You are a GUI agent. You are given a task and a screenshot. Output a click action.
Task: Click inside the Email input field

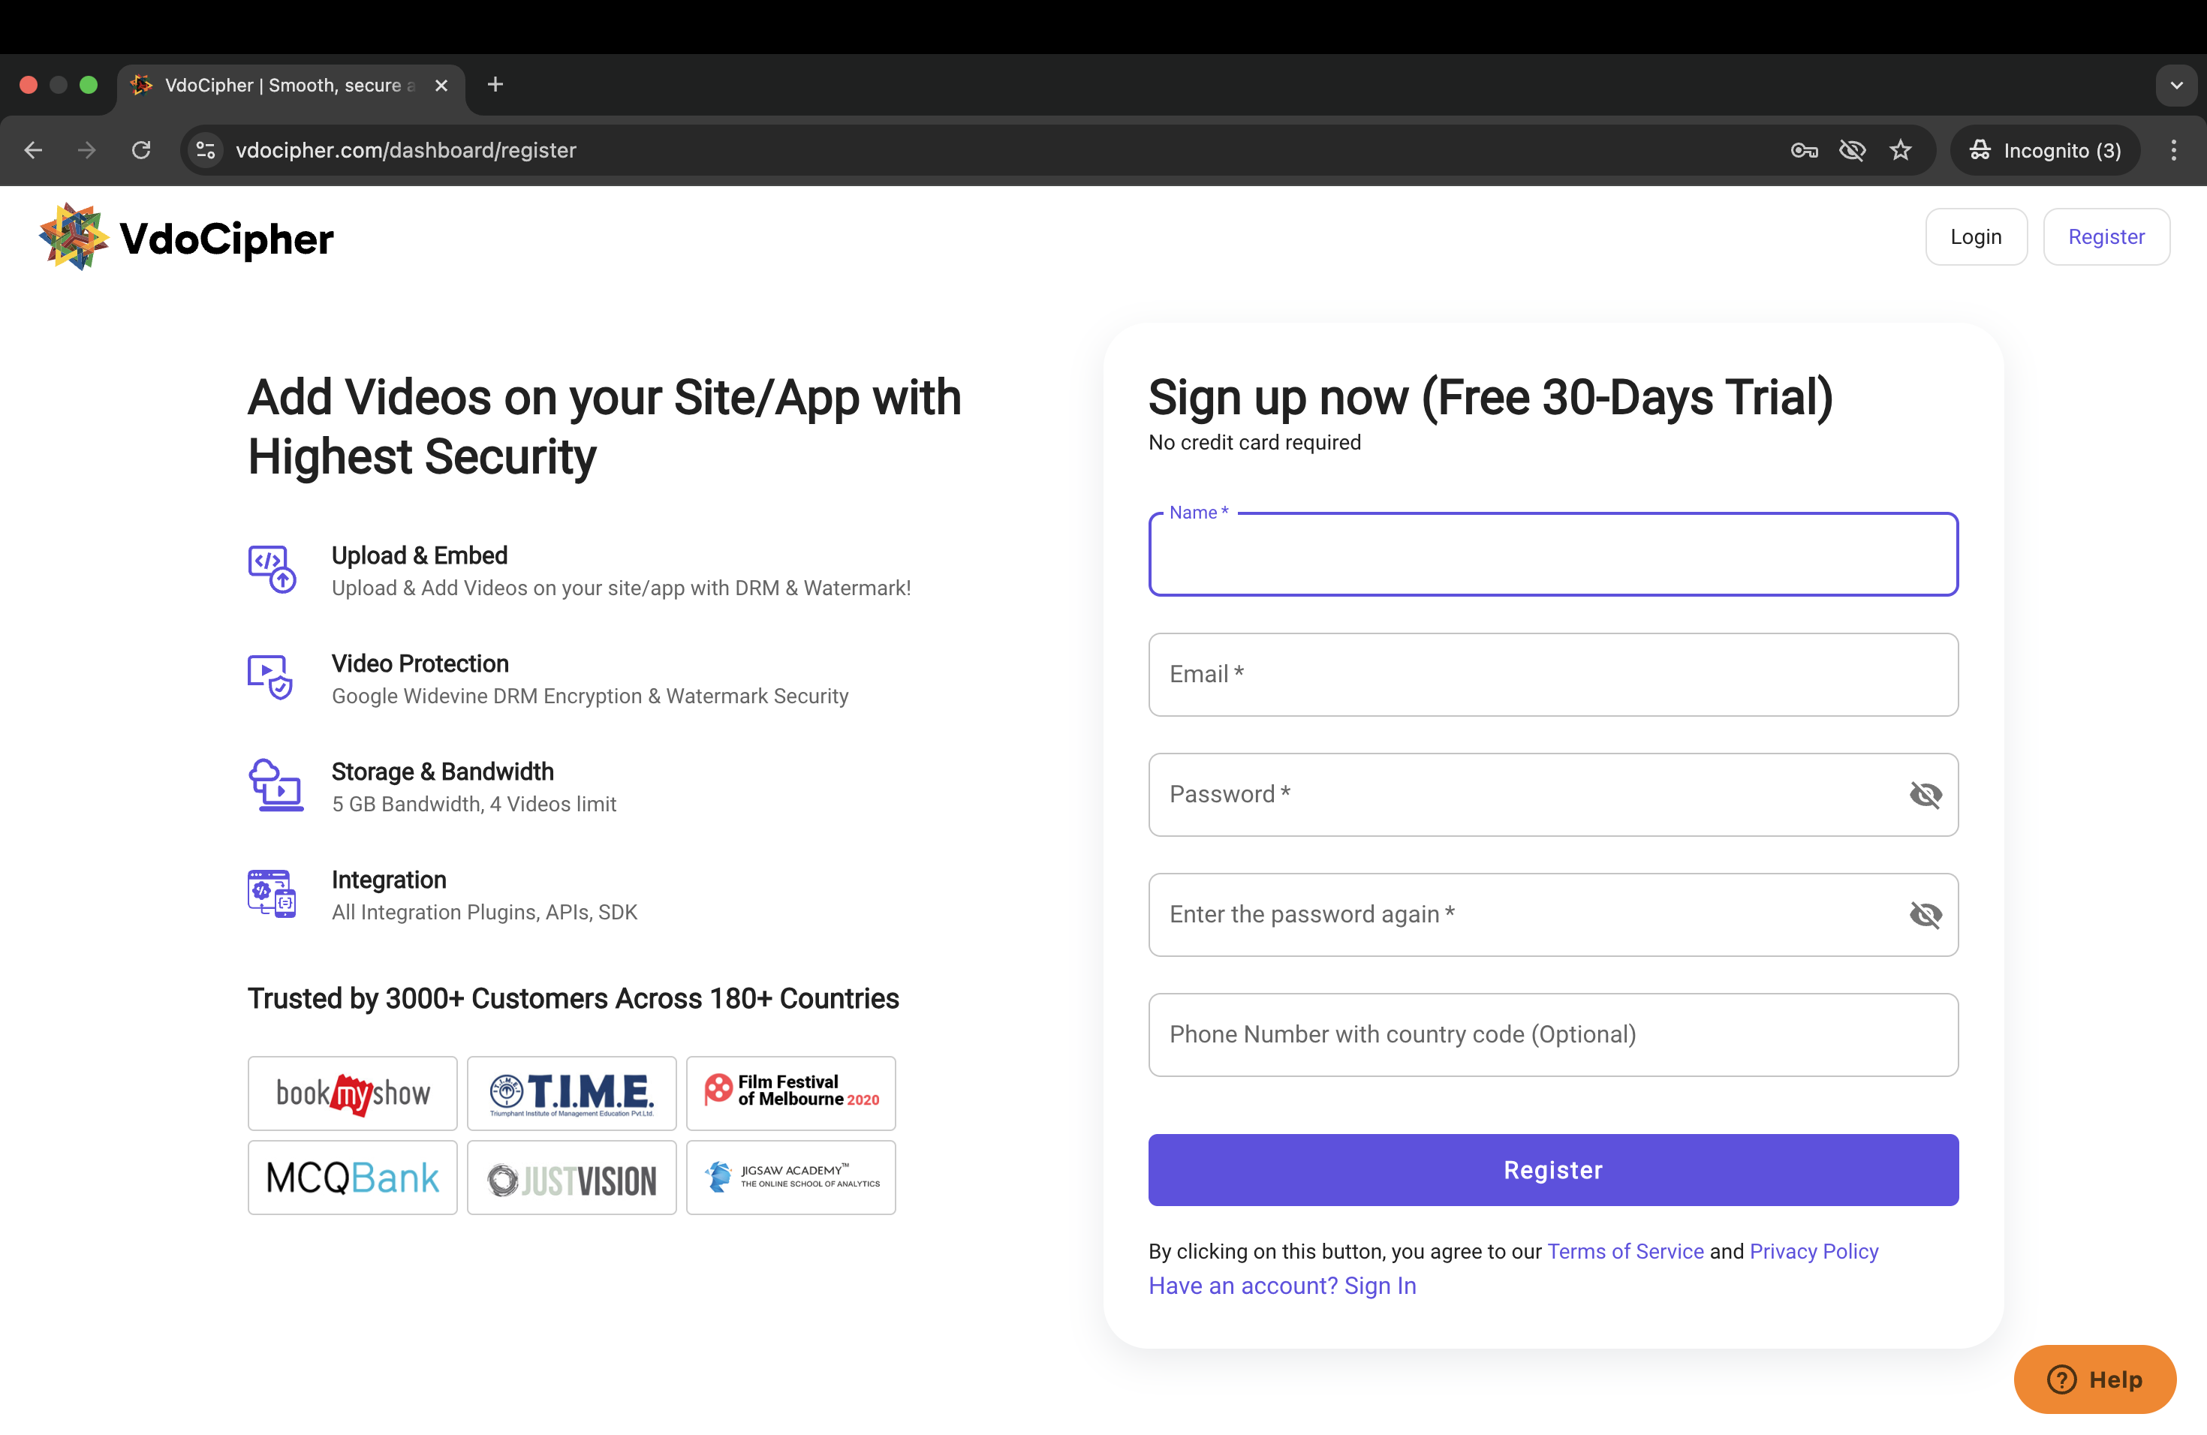[1552, 675]
